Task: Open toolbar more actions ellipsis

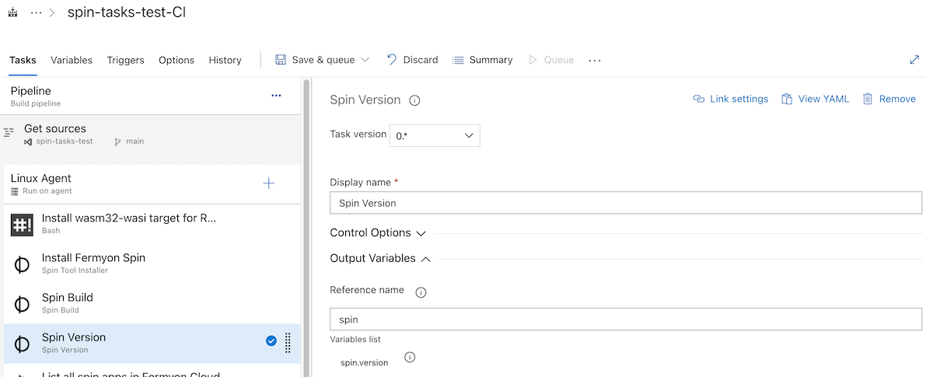Action: click(595, 60)
